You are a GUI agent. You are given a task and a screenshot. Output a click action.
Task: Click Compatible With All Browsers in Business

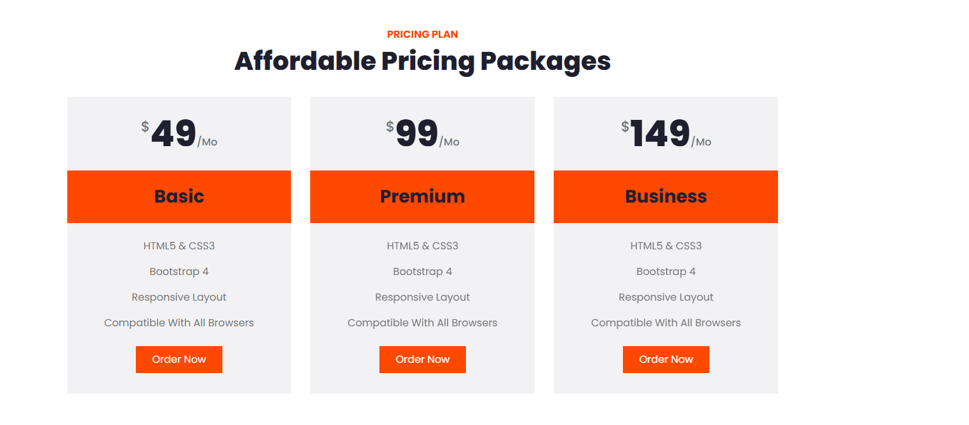[x=666, y=323]
